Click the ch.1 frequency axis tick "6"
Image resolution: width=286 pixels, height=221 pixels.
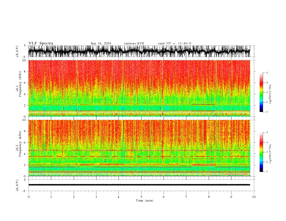[25, 83]
